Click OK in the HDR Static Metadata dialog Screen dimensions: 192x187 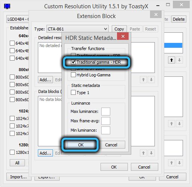(x=81, y=145)
